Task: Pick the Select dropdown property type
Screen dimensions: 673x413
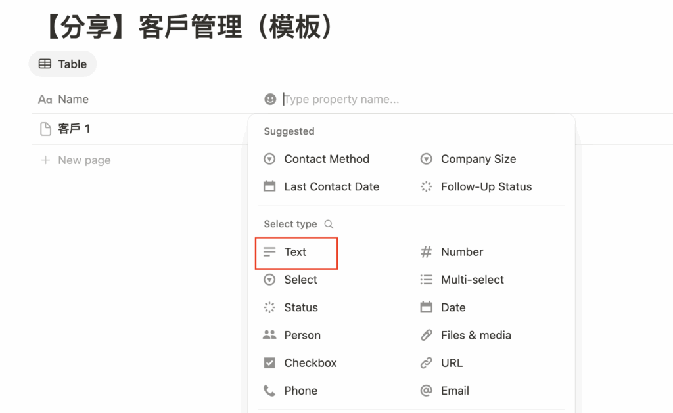Action: [x=300, y=280]
